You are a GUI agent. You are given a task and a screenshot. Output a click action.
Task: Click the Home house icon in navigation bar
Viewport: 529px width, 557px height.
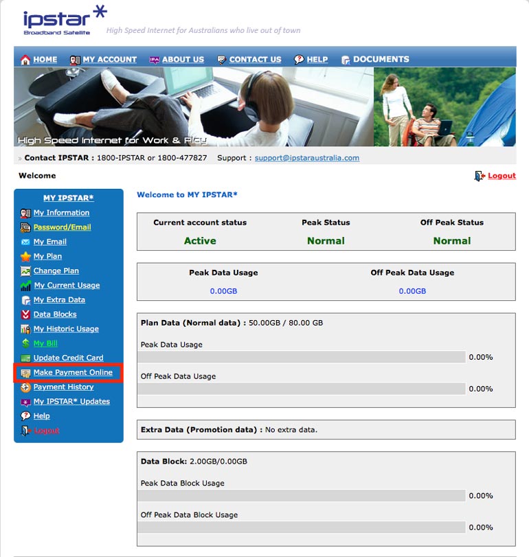[25, 60]
